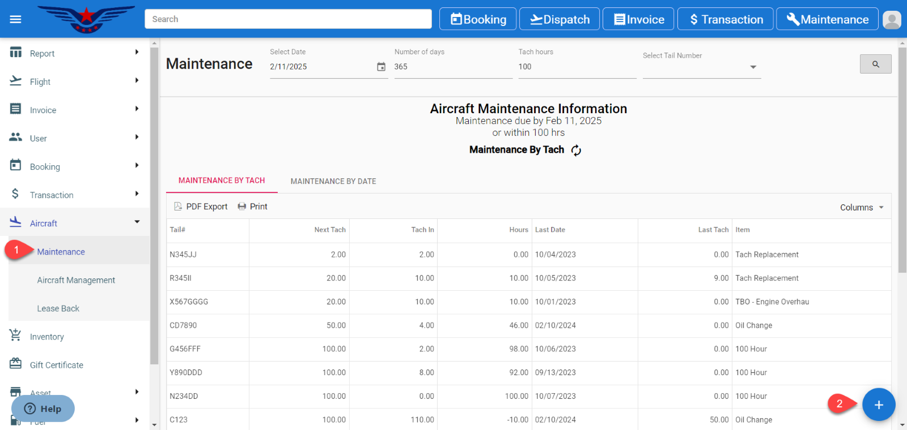Click the sidebar vertical scrollbar
907x430 pixels.
click(154, 204)
